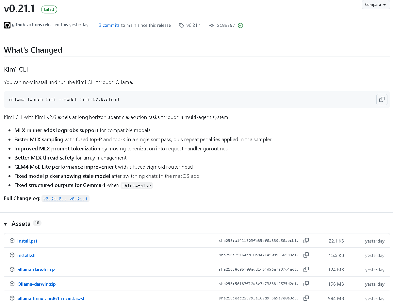The width and height of the screenshot is (393, 304).
Task: Click the Fixed model picker showing stale model bullet
Action: pyautogui.click(x=106, y=176)
